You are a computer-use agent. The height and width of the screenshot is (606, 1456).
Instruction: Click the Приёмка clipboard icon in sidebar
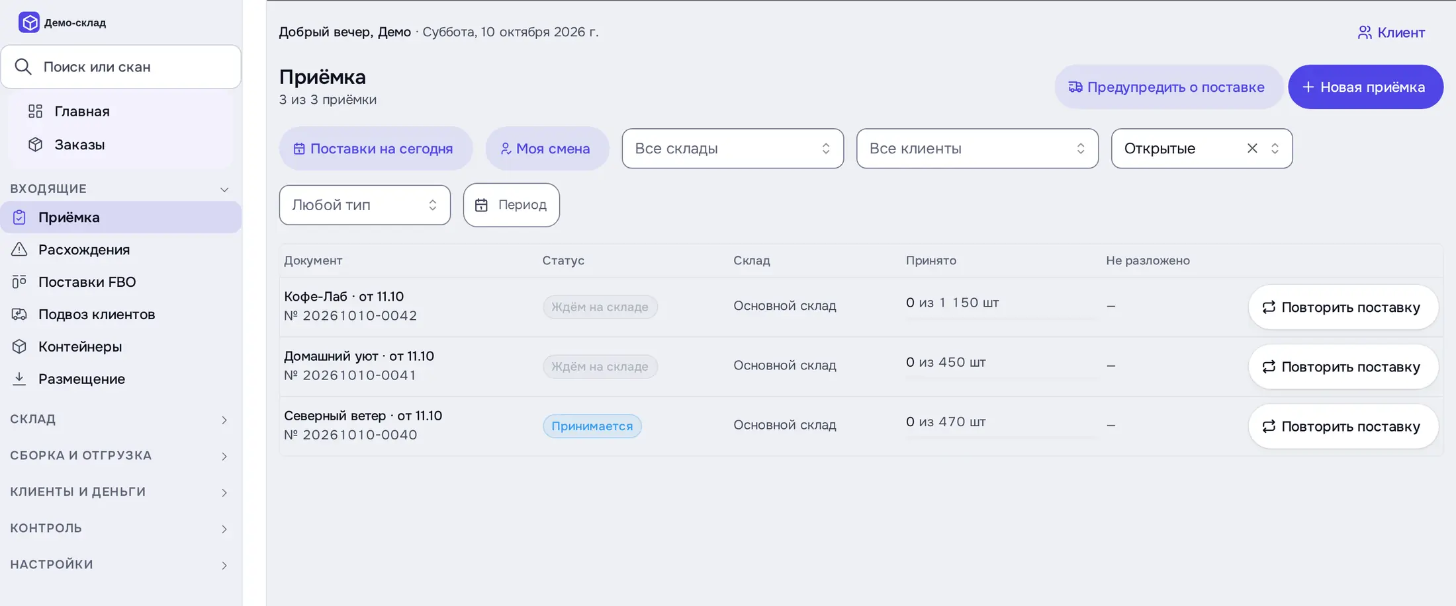[x=19, y=217]
